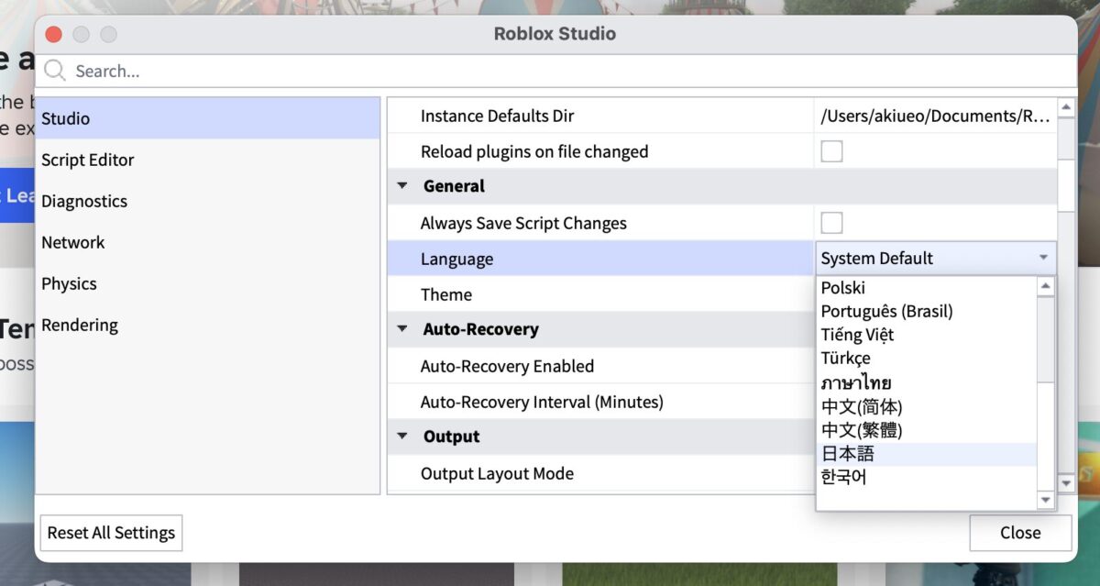Collapse the General section triangle
This screenshot has width=1100, height=586.
click(402, 186)
